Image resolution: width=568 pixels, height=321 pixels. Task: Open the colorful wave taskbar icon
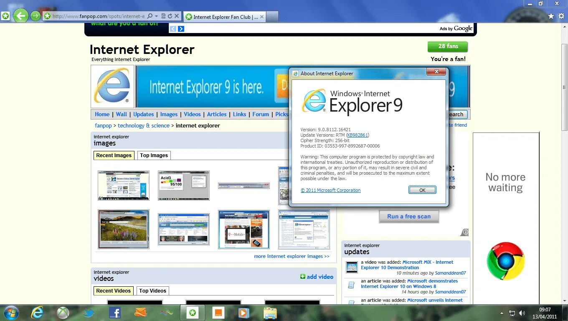[x=167, y=313]
